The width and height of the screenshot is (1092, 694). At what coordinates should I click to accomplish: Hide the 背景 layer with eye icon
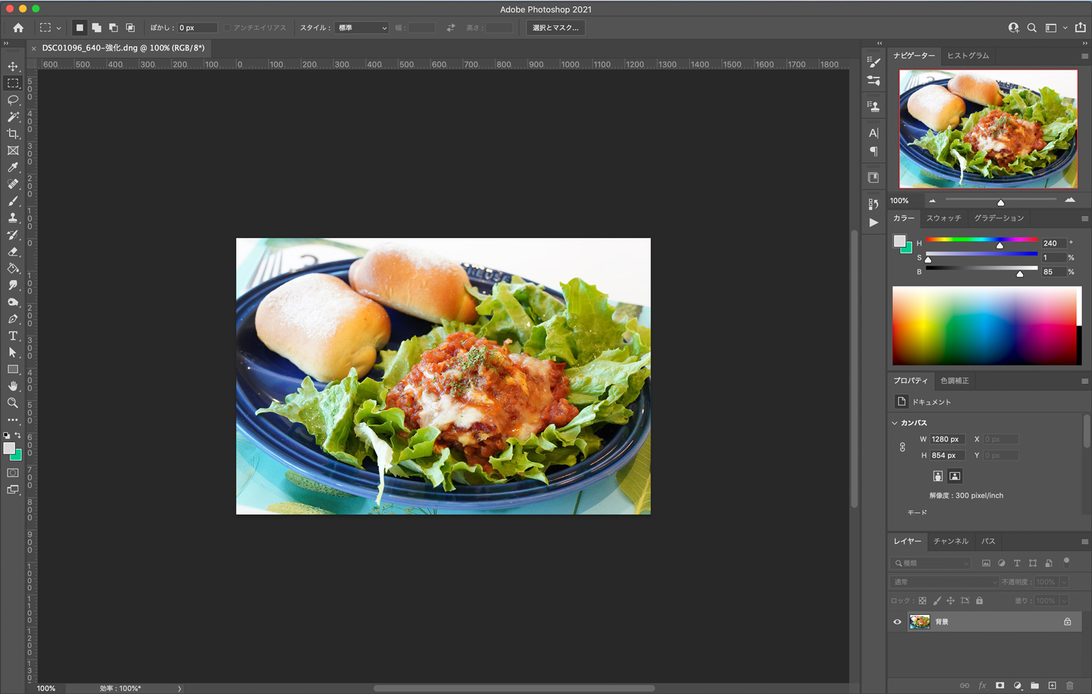(897, 622)
